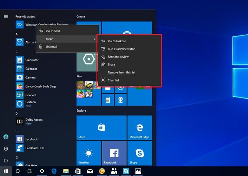Open Facebook app icon in app list
Image resolution: width=248 pixels, height=176 pixels.
click(19, 139)
